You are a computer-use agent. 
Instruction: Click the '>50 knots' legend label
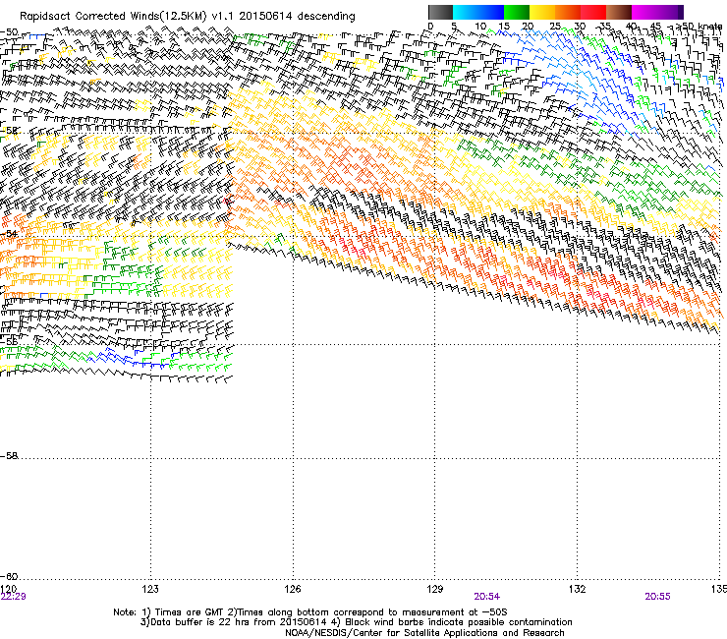click(699, 27)
